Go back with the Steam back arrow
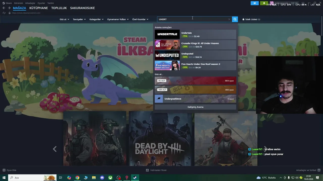 (x=4, y=8)
